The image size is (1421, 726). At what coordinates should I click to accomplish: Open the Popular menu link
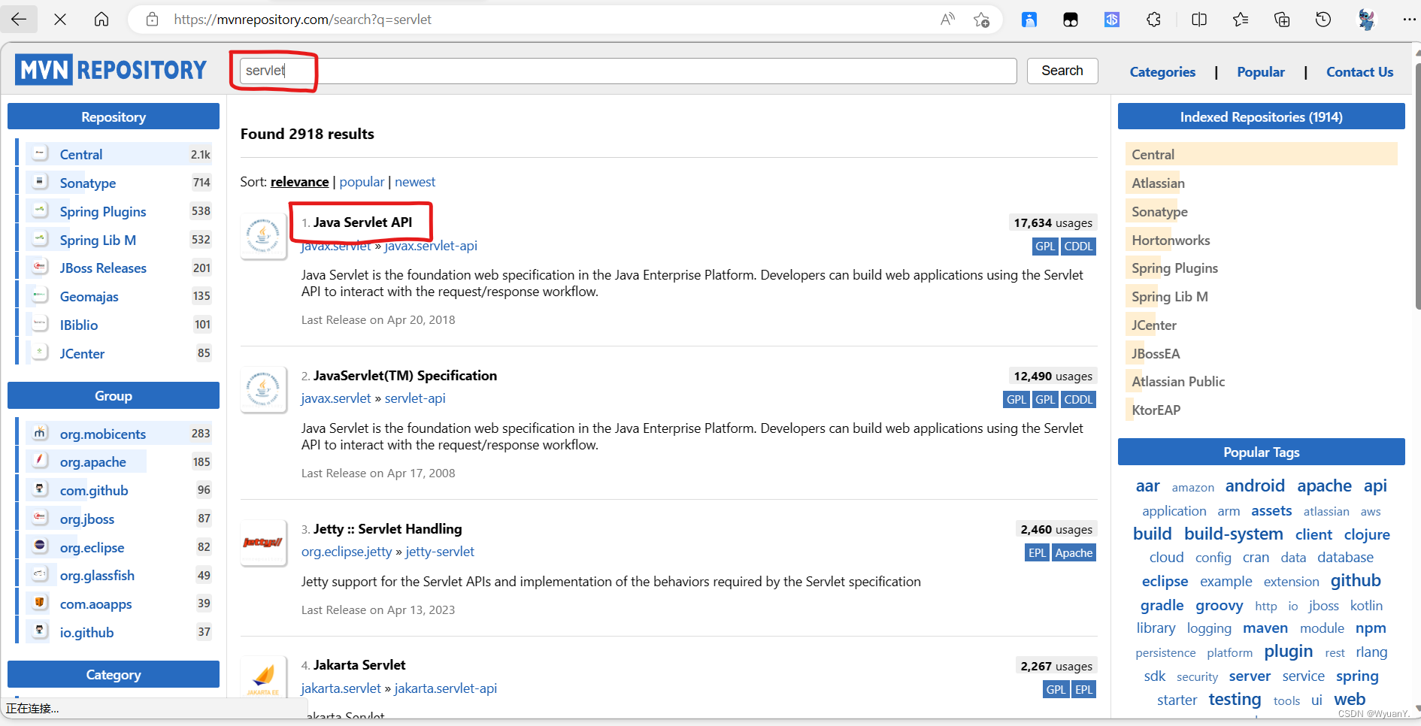click(x=1261, y=72)
